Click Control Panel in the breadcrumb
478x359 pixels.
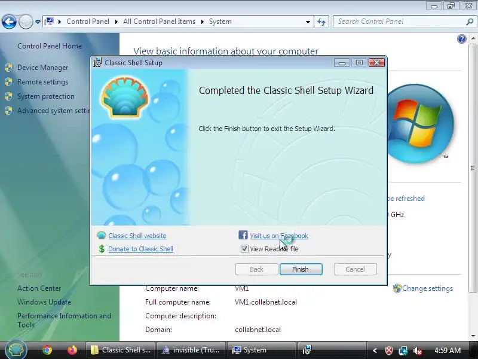coord(88,22)
